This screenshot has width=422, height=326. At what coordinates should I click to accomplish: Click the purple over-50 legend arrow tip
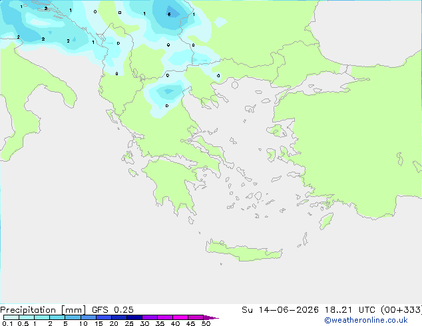pos(211,317)
